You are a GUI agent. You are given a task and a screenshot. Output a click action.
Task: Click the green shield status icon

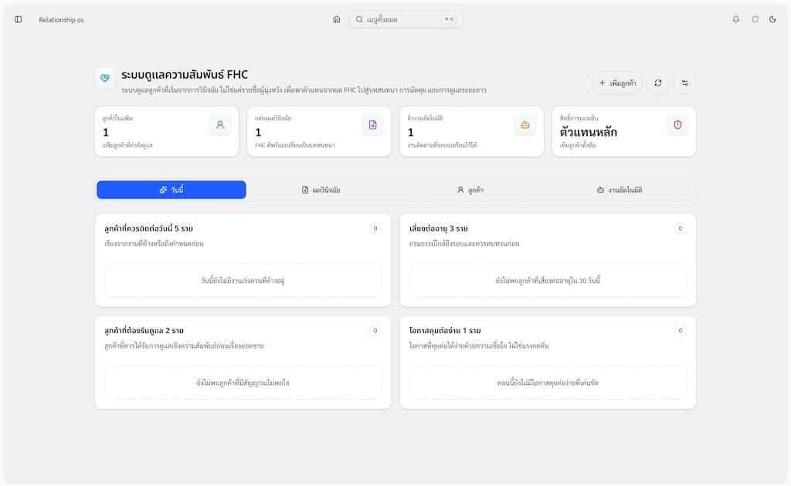[x=755, y=19]
